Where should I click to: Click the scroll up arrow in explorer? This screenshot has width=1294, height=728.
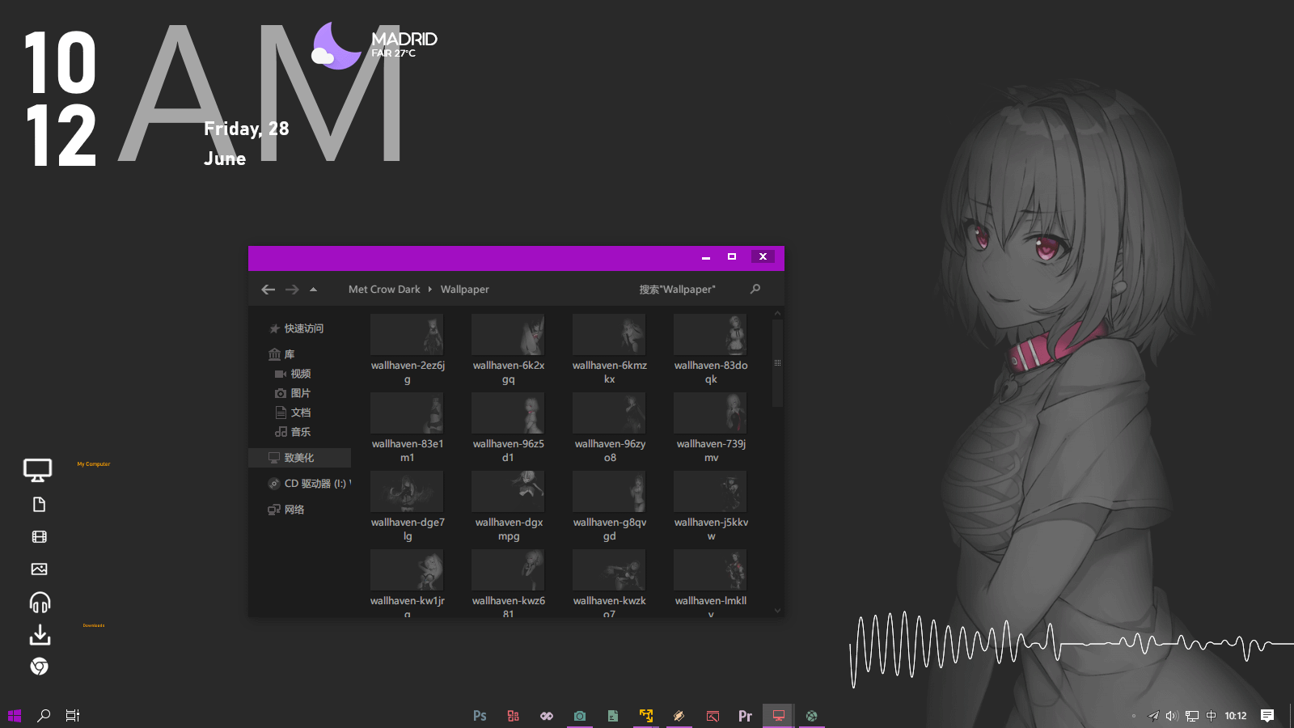(777, 313)
